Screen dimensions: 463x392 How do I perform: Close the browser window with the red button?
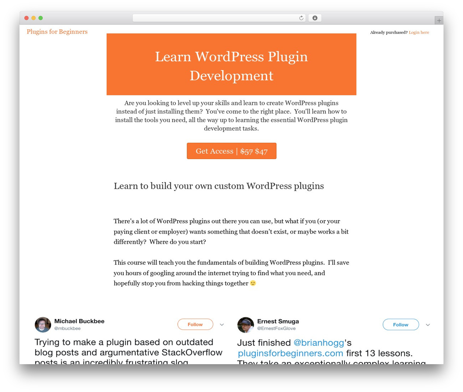pyautogui.click(x=26, y=18)
